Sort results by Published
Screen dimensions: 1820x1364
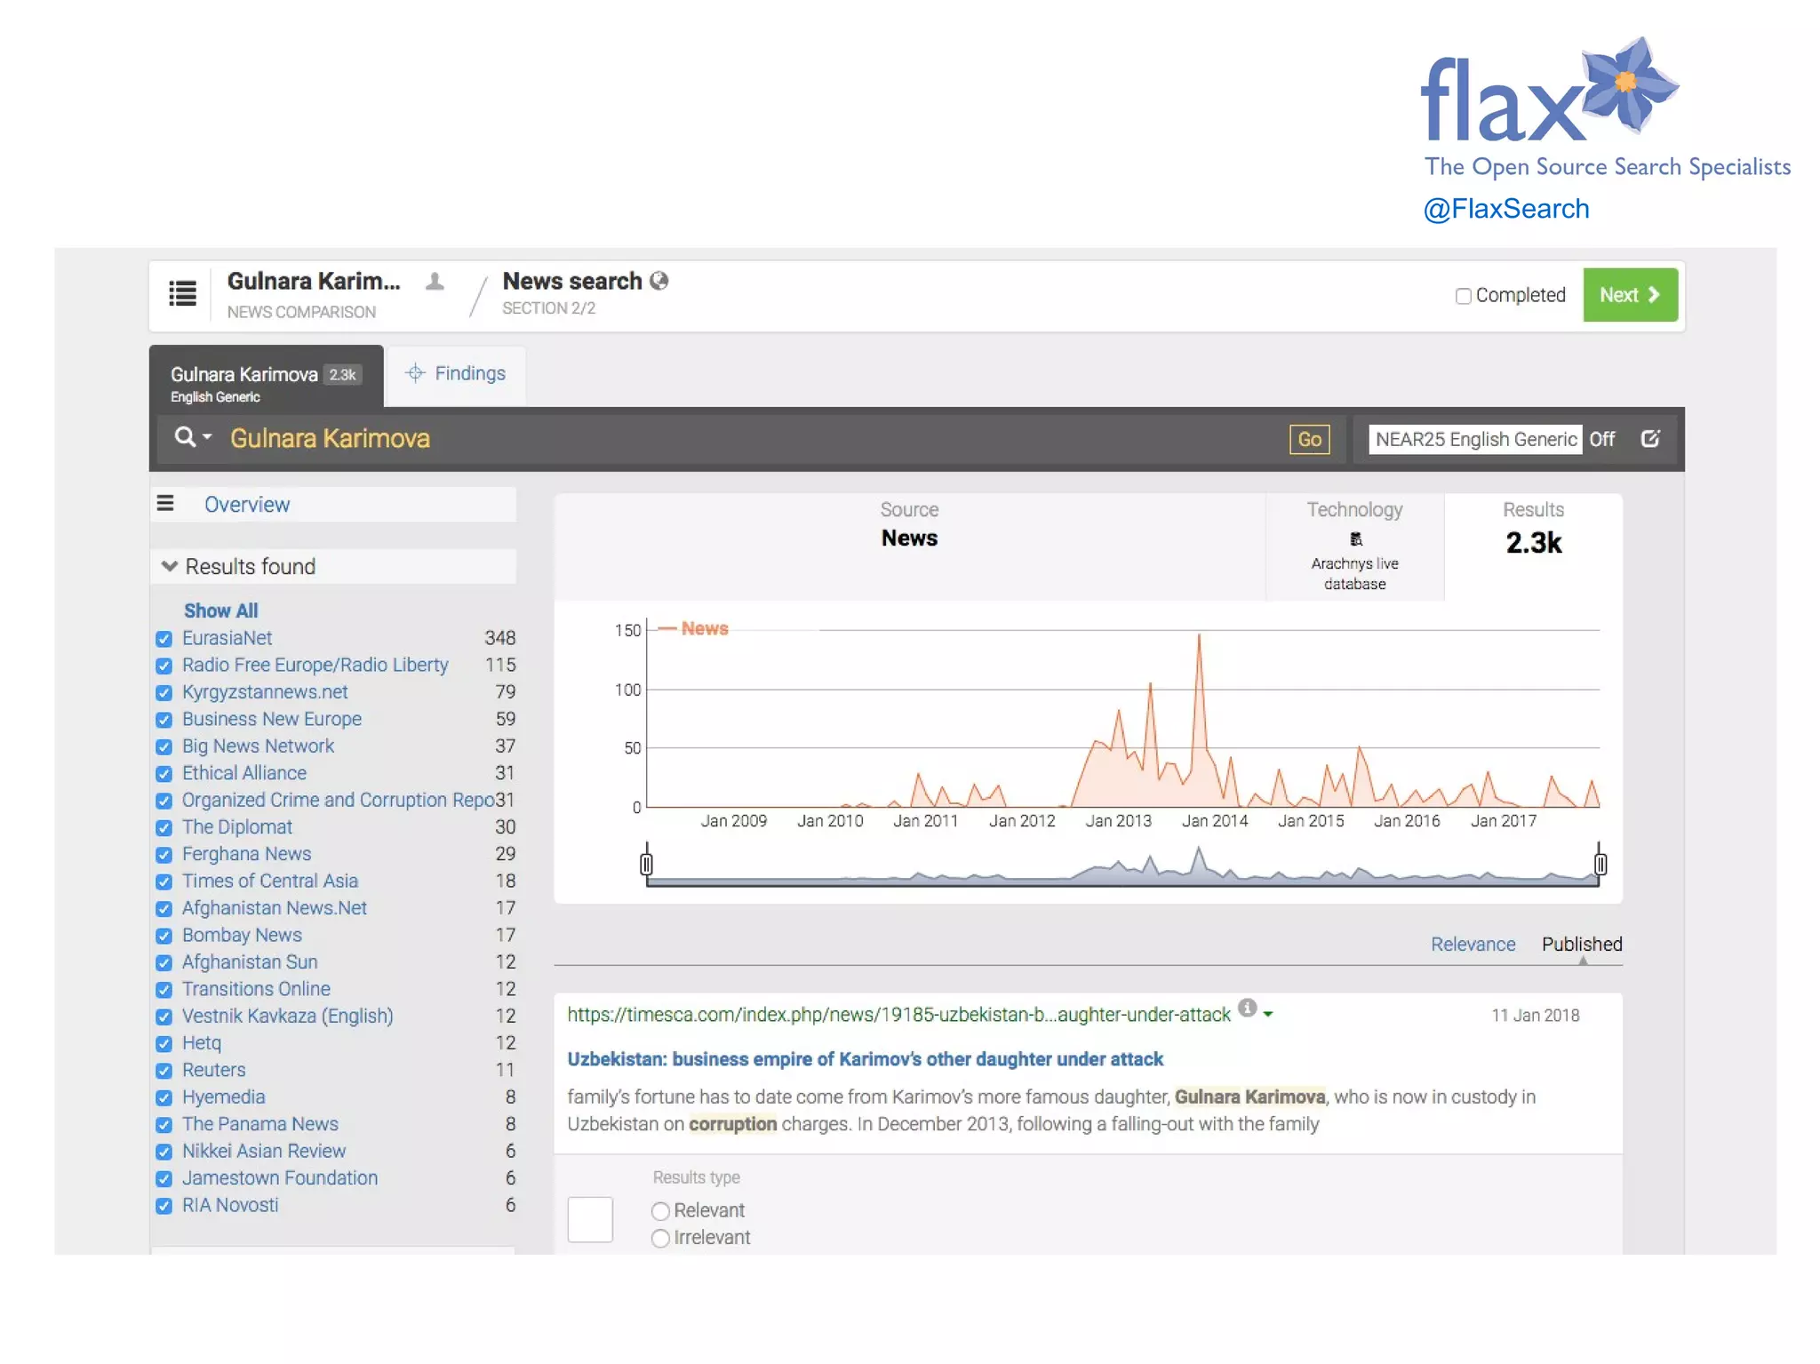point(1582,945)
